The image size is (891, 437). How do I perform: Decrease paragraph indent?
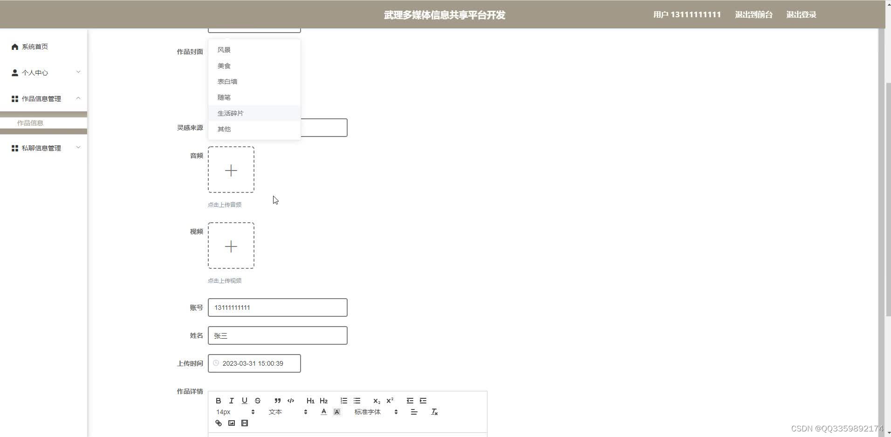tap(410, 401)
